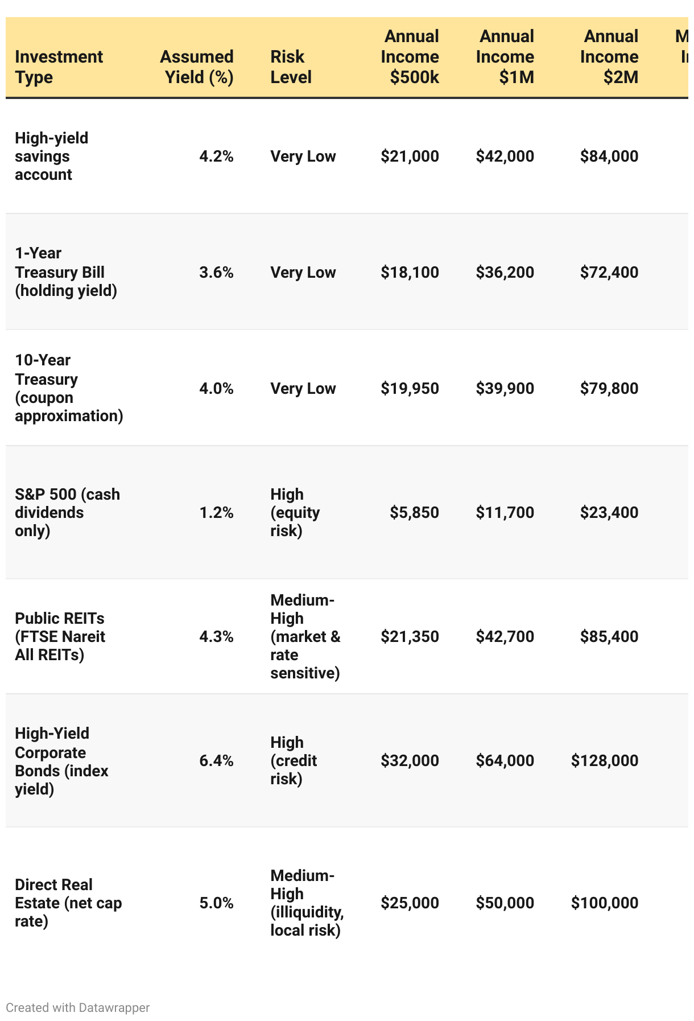Select the 1-Year Treasury Bill row label
This screenshot has height=1021, width=694.
coord(65,272)
